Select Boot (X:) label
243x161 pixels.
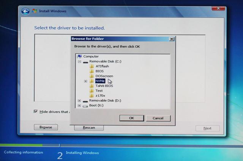coord(96,105)
